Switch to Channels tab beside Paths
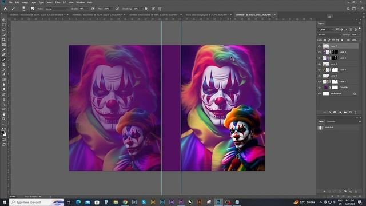 coord(331,122)
